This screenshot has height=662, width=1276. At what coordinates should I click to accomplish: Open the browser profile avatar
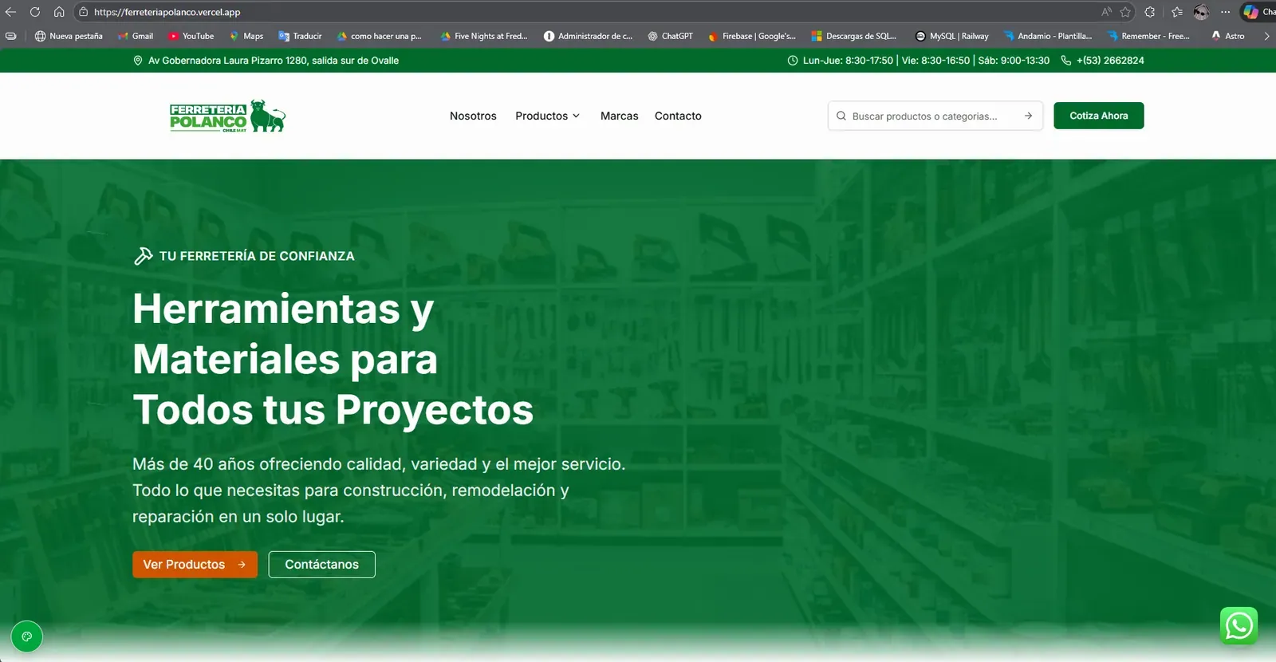[x=1201, y=12]
